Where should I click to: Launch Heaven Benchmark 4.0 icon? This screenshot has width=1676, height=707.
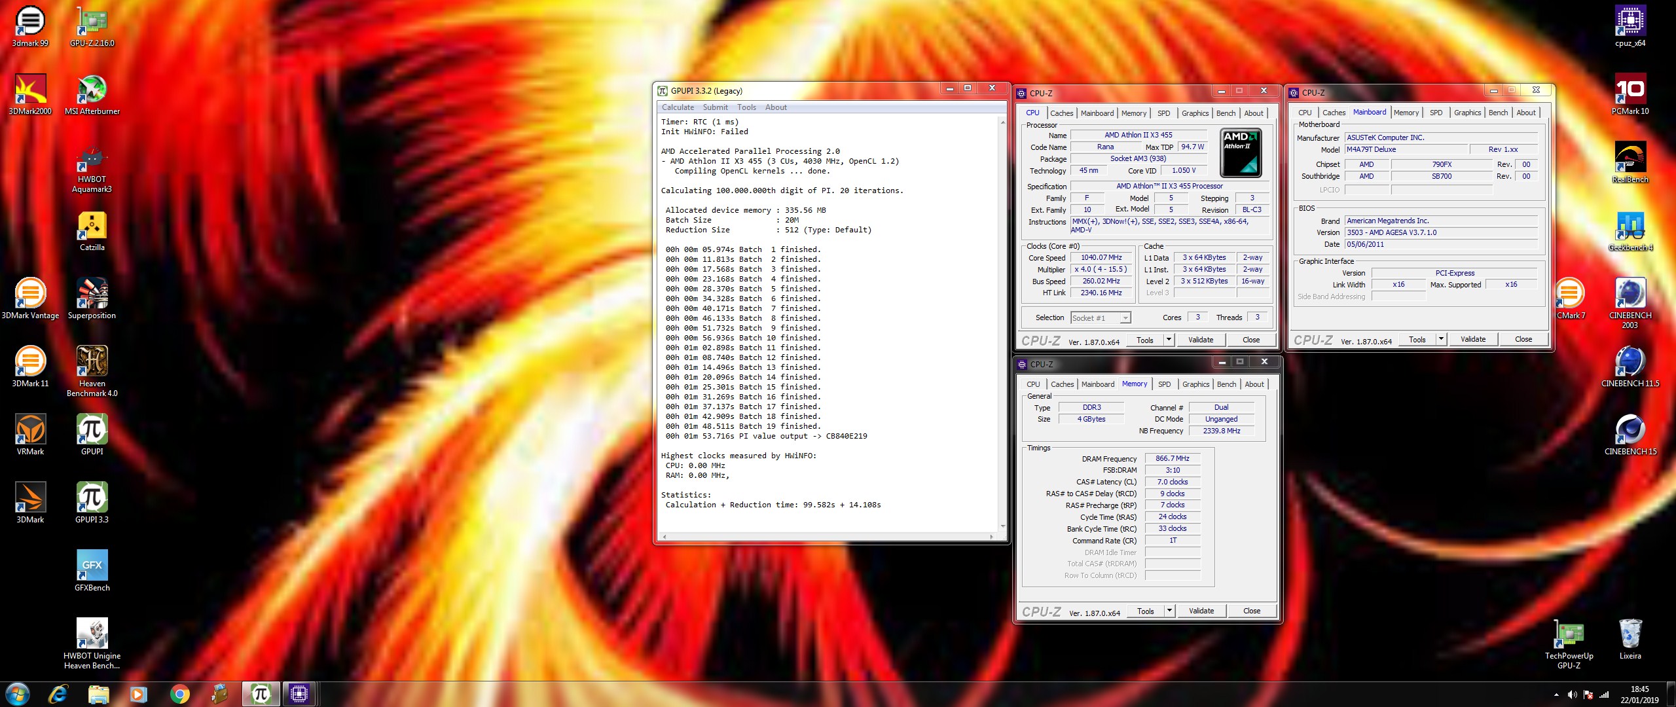[92, 371]
